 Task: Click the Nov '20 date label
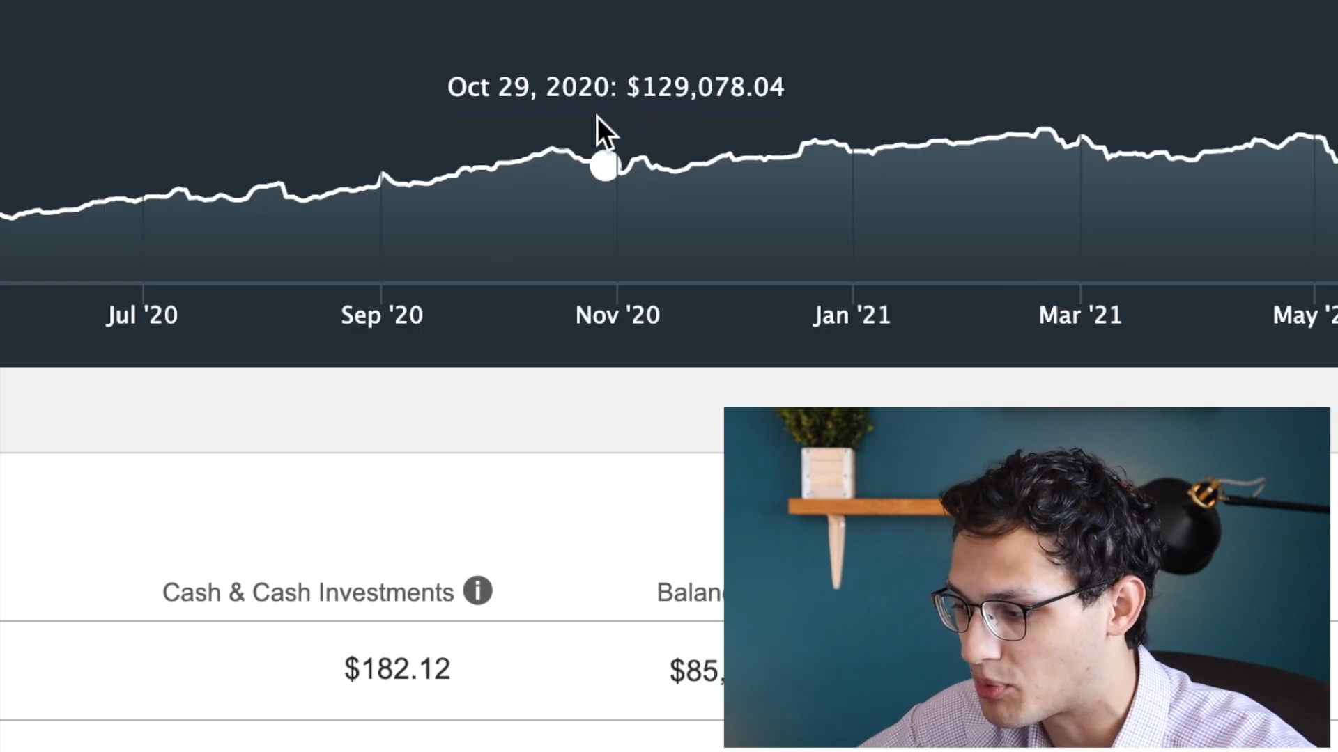[617, 315]
